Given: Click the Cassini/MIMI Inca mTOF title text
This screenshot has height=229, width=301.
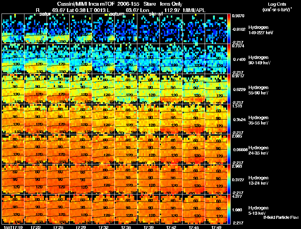Looking at the screenshot, I should [x=98, y=4].
